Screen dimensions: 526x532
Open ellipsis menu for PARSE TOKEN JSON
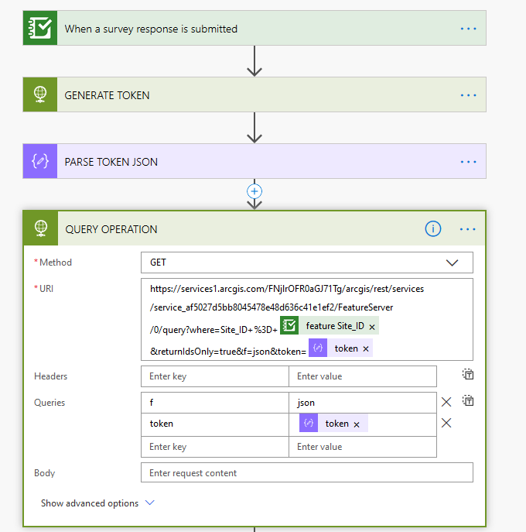point(468,162)
